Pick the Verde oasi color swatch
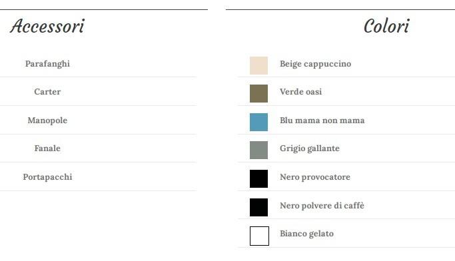The image size is (455, 261). 258,93
